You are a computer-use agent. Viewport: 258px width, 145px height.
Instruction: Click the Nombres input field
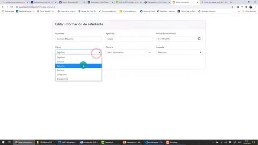(78, 39)
